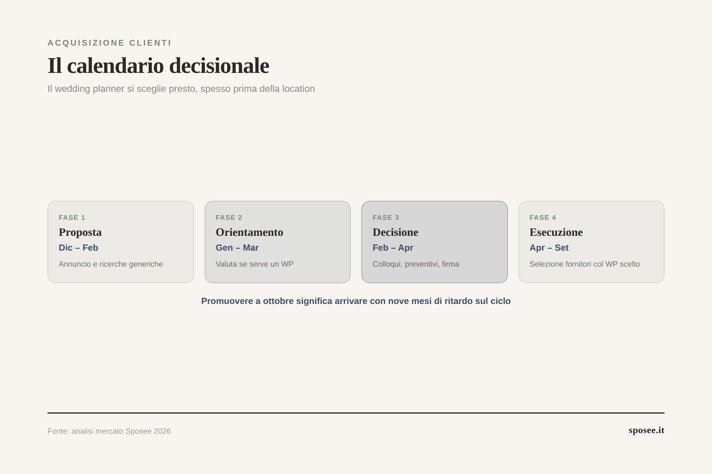Click the 'Proposta' card heading
Viewport: 712px width, 474px height.
click(x=80, y=232)
